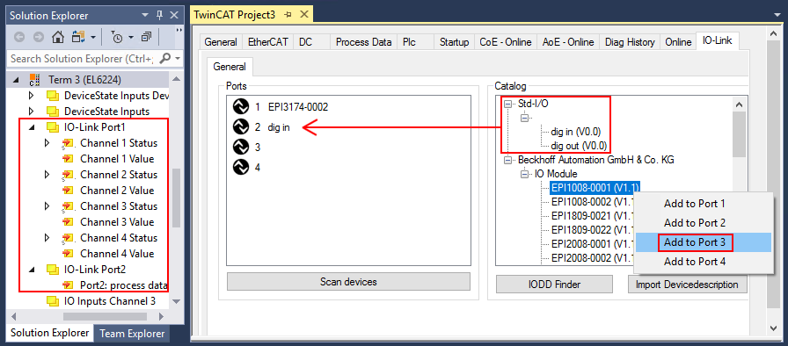Open the Diag History tab
The image size is (788, 346).
(630, 42)
